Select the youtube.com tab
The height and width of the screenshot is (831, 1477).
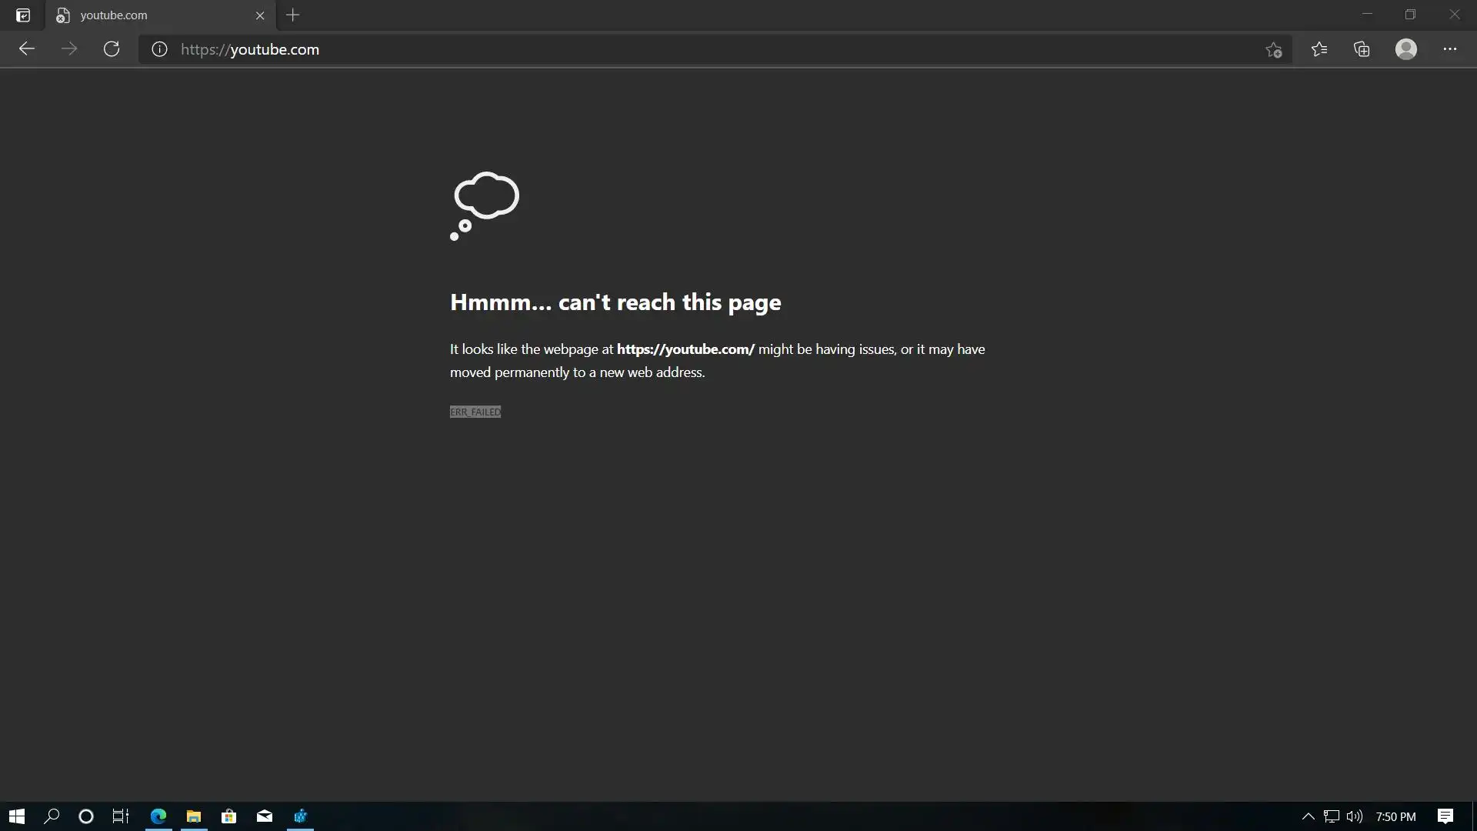pos(146,15)
